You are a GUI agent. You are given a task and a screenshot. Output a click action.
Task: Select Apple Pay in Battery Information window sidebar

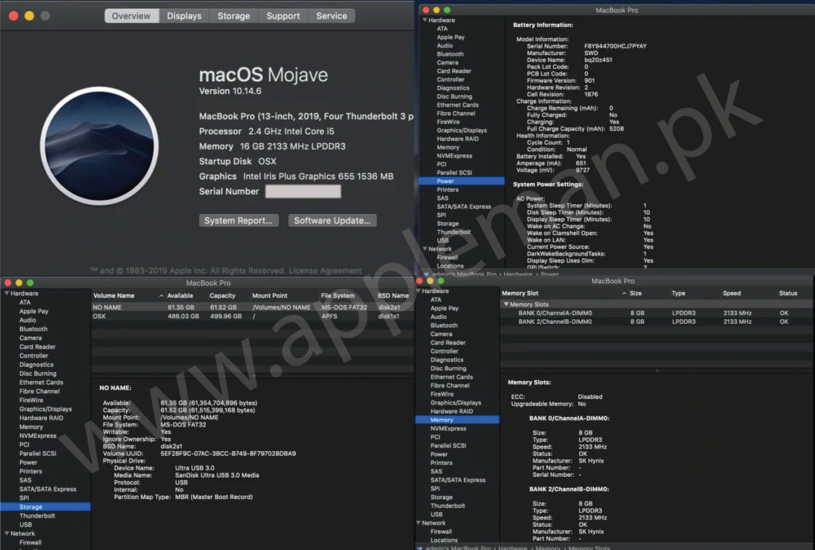click(451, 37)
